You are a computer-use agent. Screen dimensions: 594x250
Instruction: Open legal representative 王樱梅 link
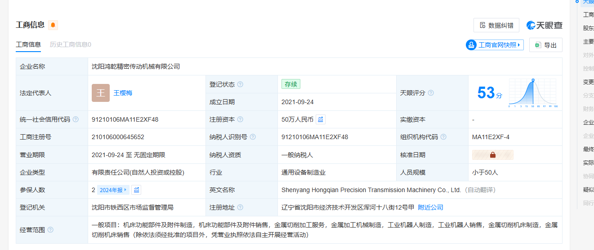tap(123, 93)
